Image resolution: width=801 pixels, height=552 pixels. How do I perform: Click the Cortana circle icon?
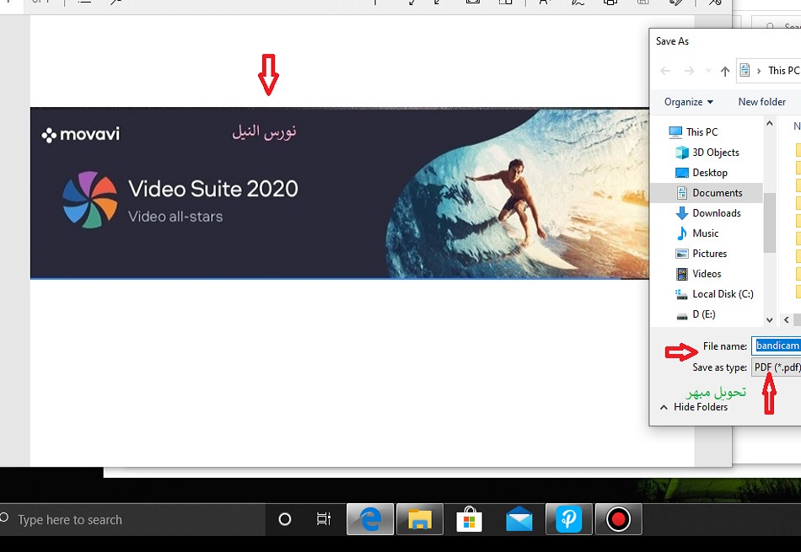285,520
